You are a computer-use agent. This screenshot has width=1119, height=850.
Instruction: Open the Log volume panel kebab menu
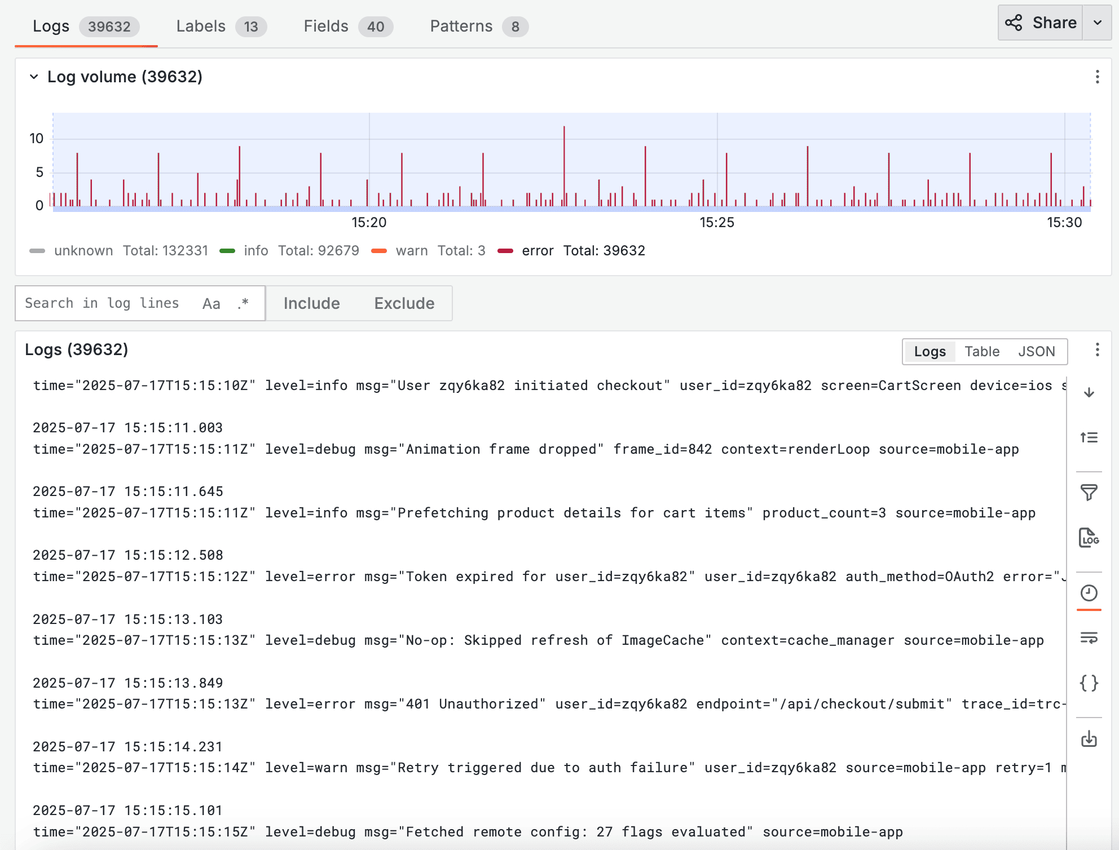click(1097, 77)
